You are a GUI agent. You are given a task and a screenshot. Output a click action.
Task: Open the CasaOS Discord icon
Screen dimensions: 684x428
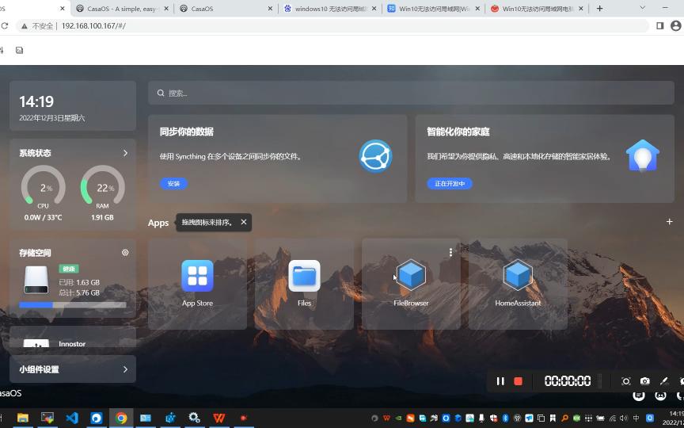661,396
